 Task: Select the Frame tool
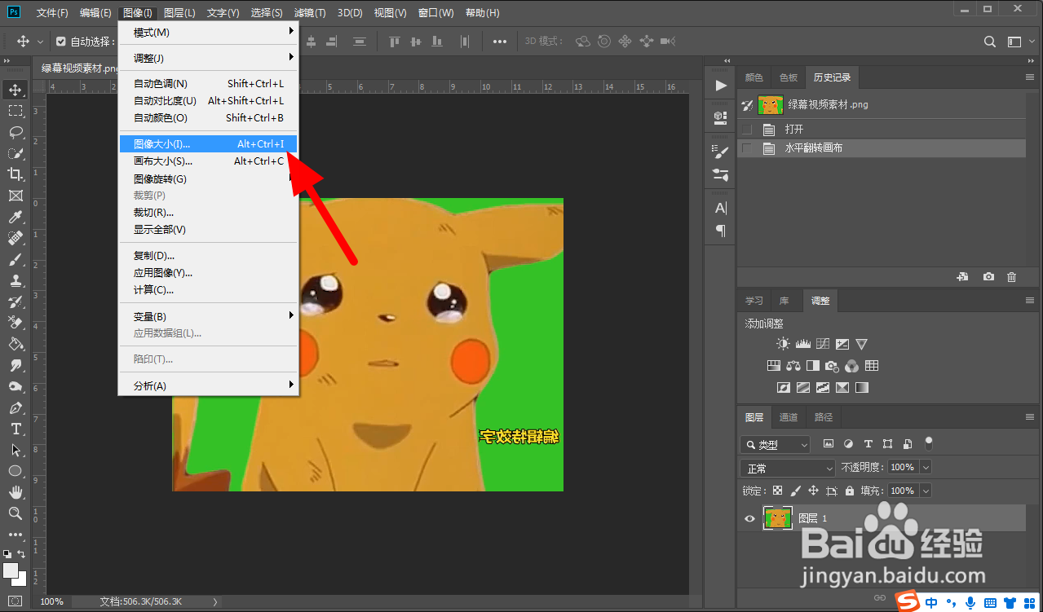(x=15, y=196)
